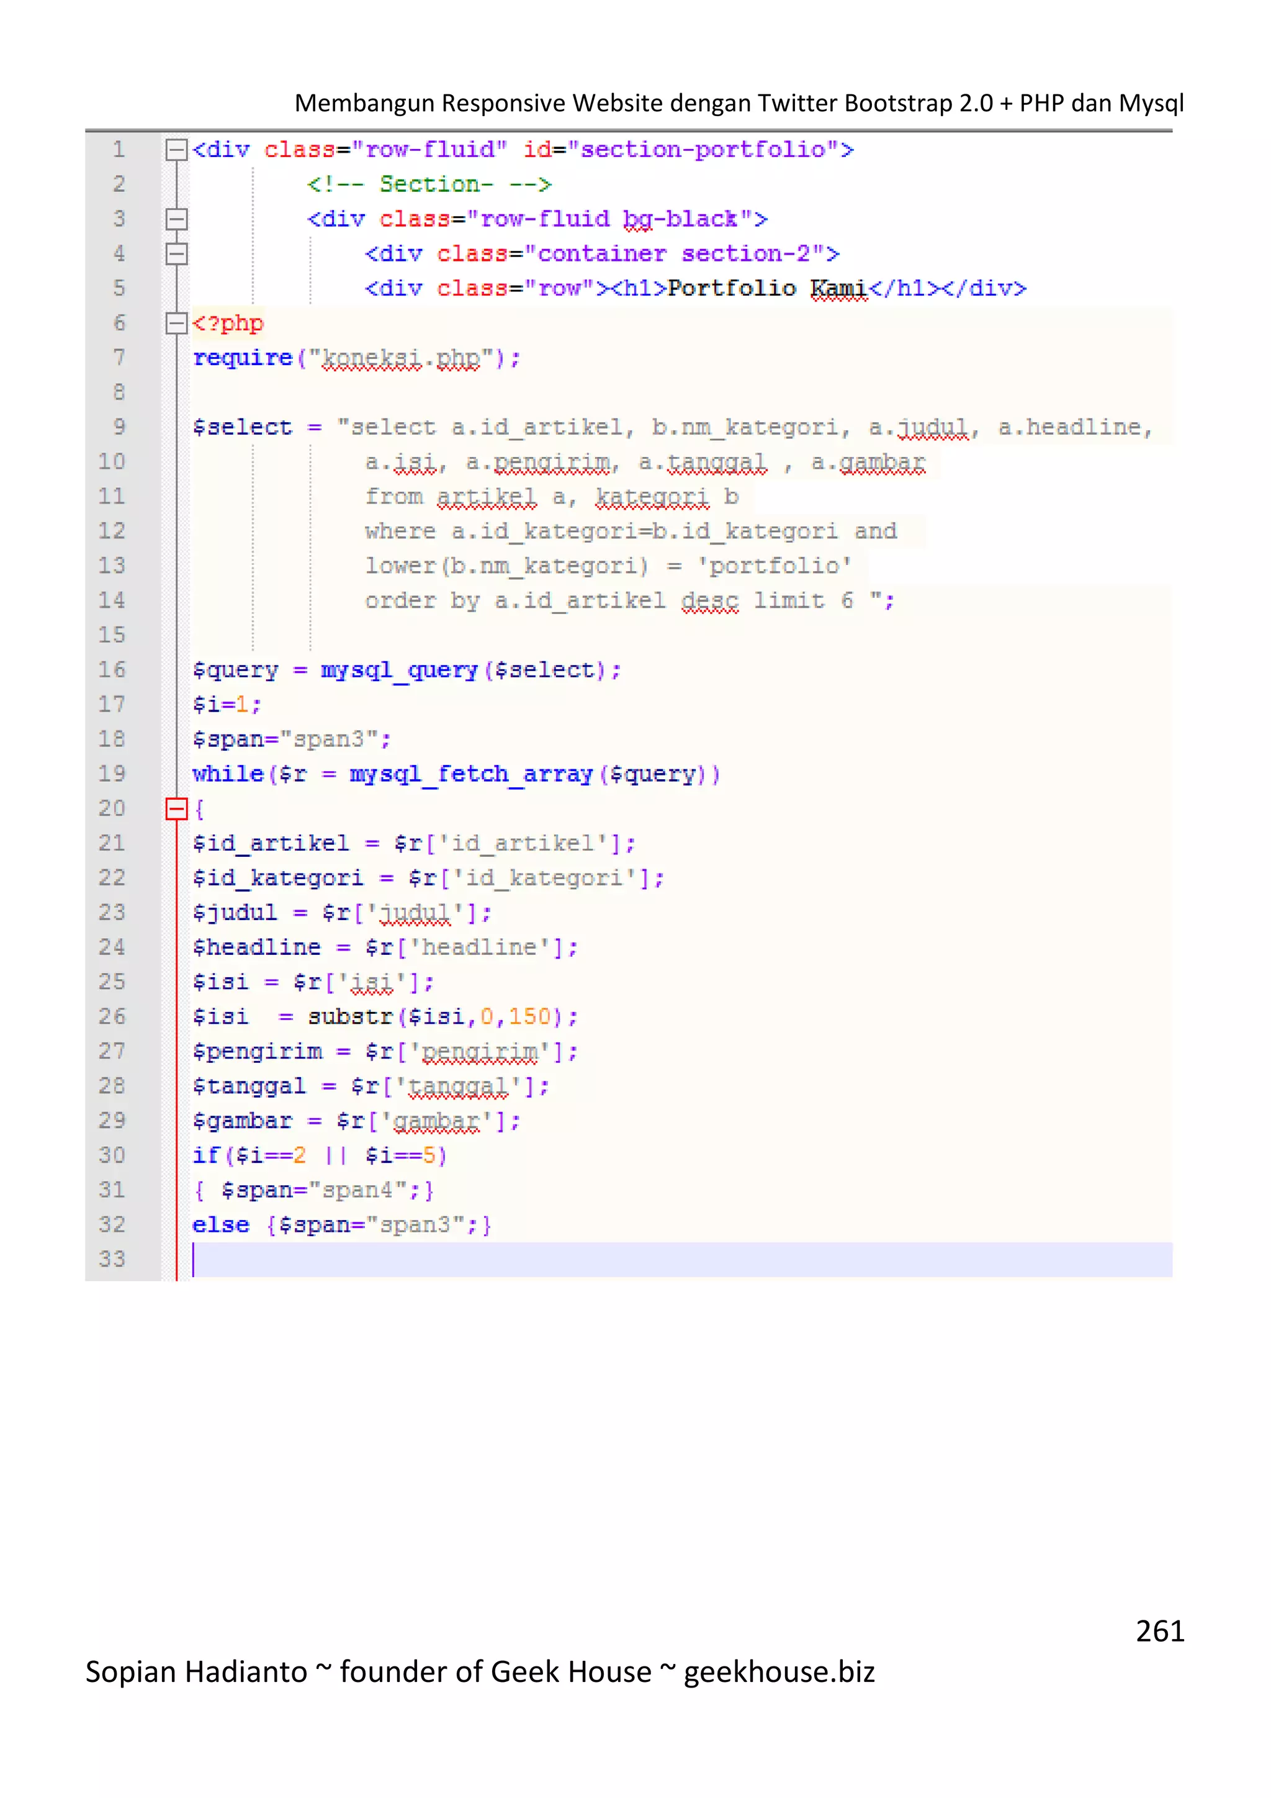This screenshot has width=1271, height=1798.
Task: Click the <?php opening tag
Action: coord(228,323)
